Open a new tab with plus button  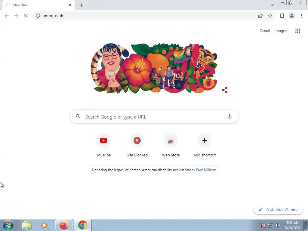[81, 5]
